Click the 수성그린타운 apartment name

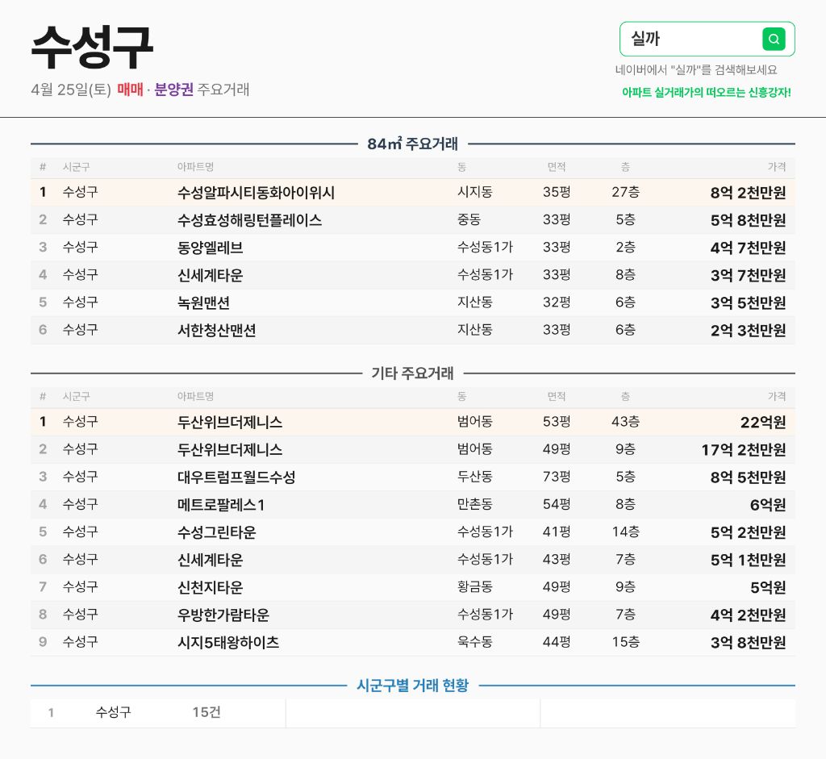tap(216, 532)
